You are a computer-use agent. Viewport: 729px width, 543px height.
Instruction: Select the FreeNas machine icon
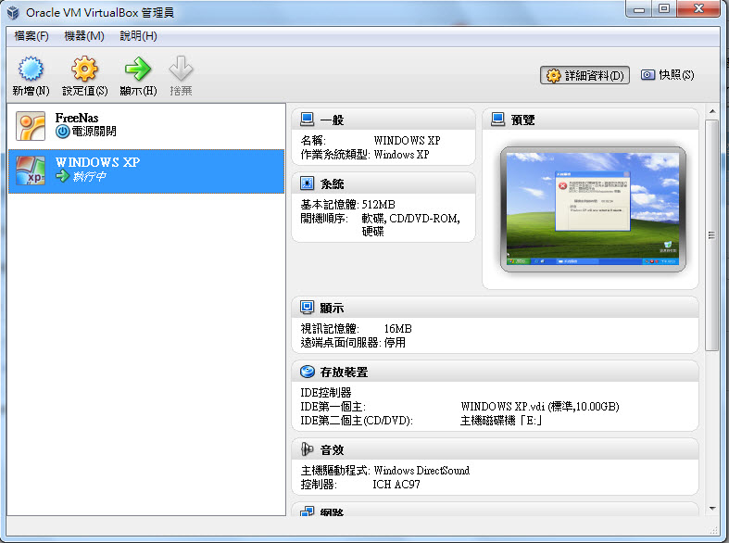click(31, 125)
